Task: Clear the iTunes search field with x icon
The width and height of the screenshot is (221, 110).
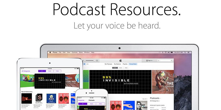Action: (172, 61)
